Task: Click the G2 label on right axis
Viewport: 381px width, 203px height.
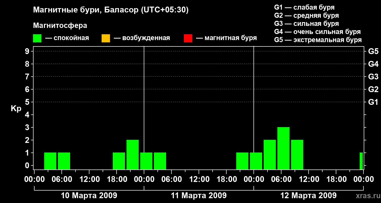Action: [373, 89]
